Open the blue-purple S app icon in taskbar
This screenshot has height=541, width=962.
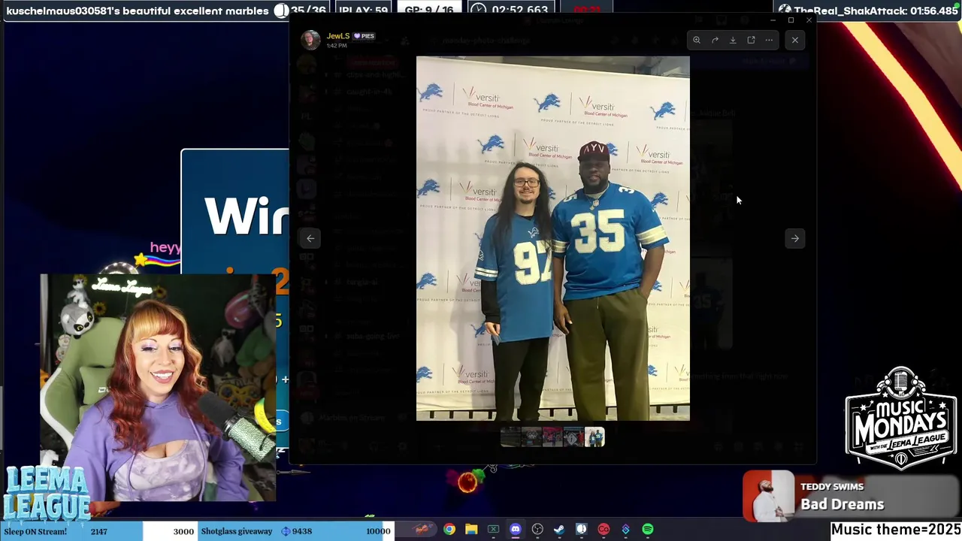(625, 530)
